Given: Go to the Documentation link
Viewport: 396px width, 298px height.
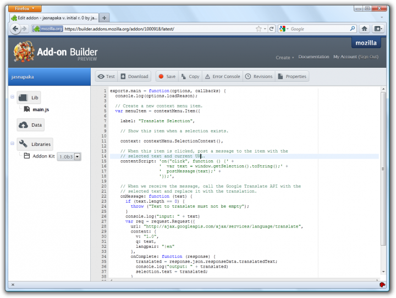Looking at the screenshot, I should [x=313, y=57].
